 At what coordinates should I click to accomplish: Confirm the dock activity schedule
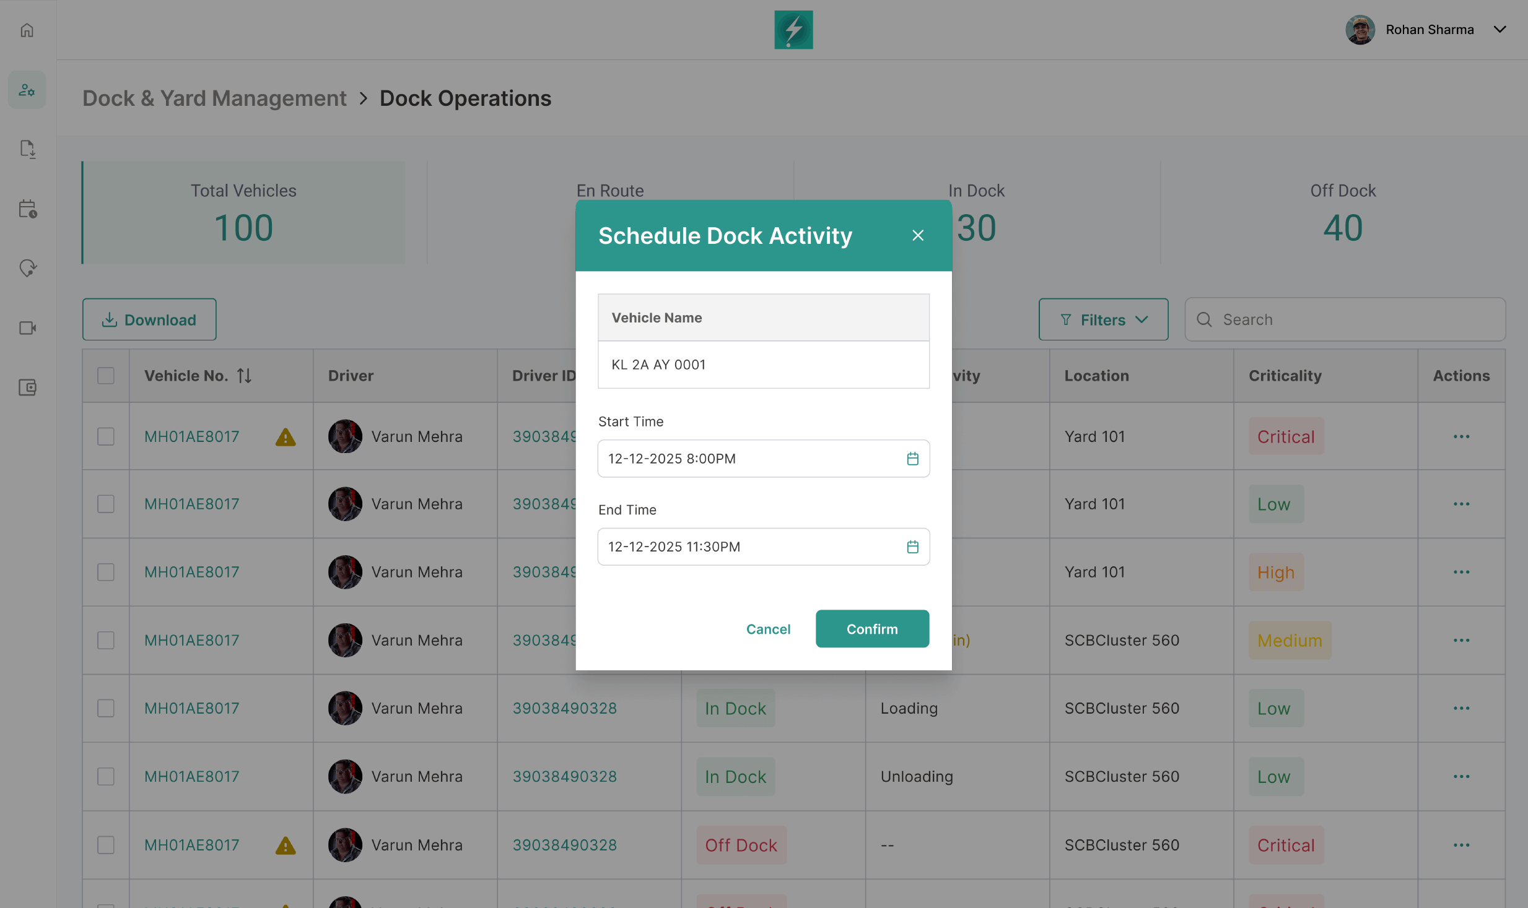point(871,629)
